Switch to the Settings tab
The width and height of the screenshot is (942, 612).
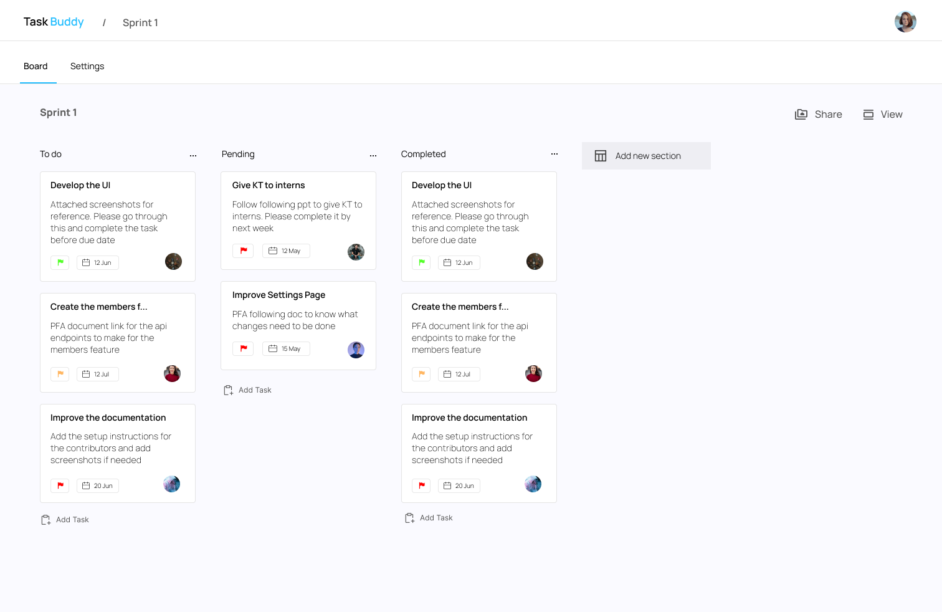pyautogui.click(x=87, y=66)
